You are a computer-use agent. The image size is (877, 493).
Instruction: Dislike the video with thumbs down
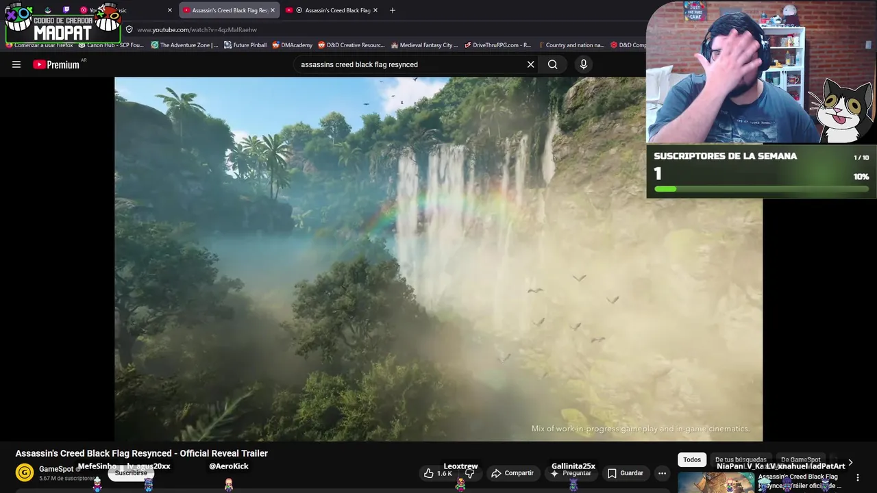point(470,473)
